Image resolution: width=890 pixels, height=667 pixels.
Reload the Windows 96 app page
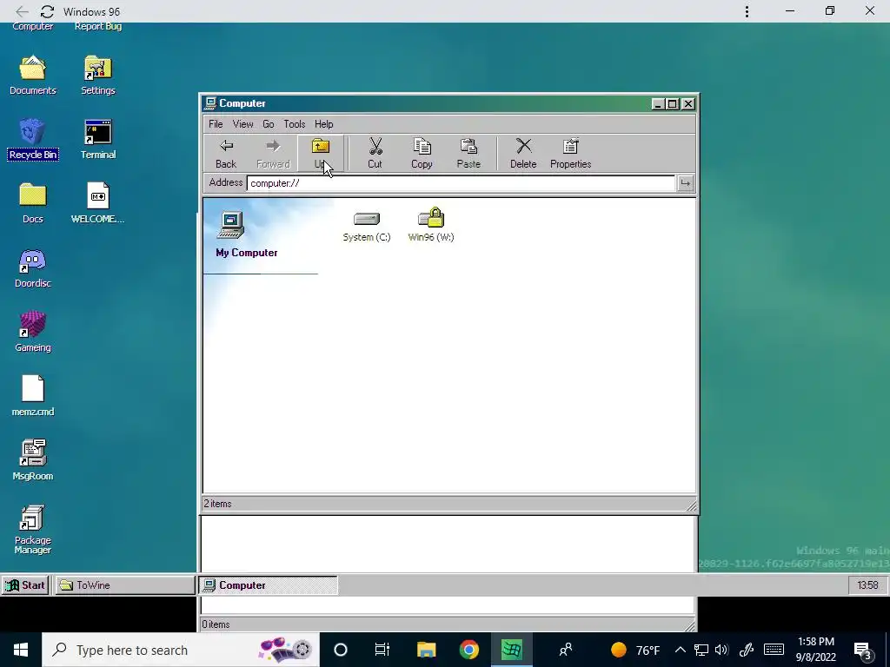pos(47,11)
